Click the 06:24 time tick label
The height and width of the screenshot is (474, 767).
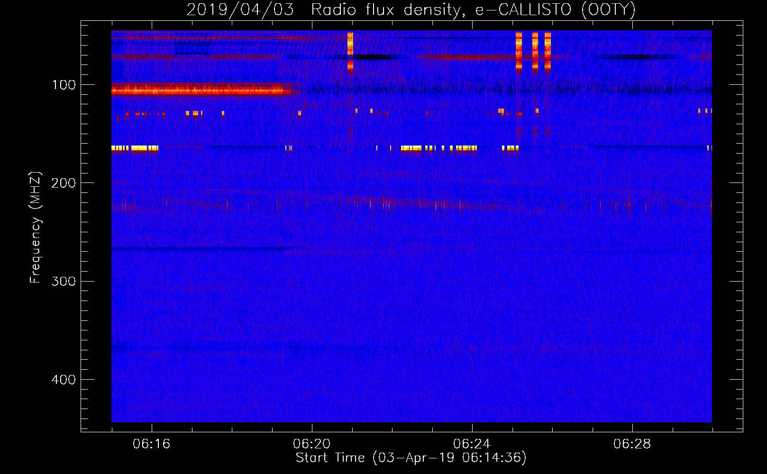[472, 444]
